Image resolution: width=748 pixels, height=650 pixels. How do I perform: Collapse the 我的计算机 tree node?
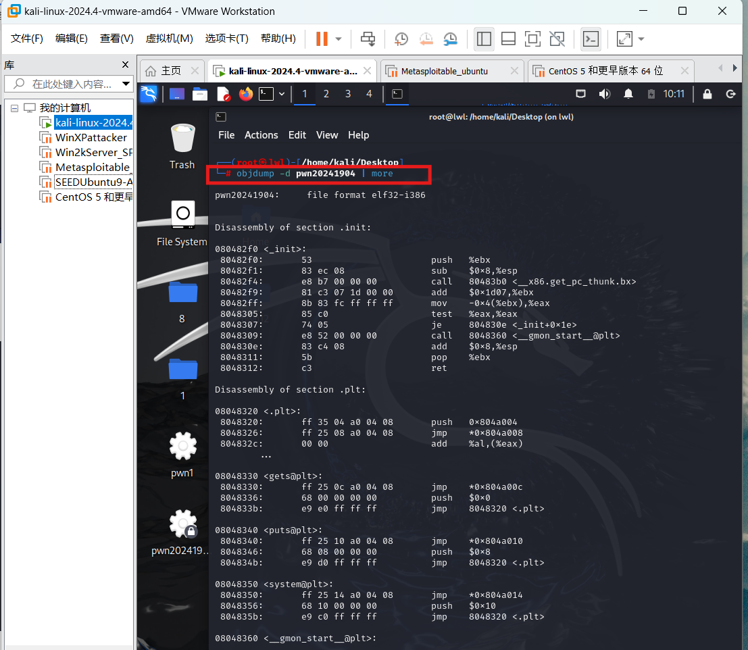[15, 108]
